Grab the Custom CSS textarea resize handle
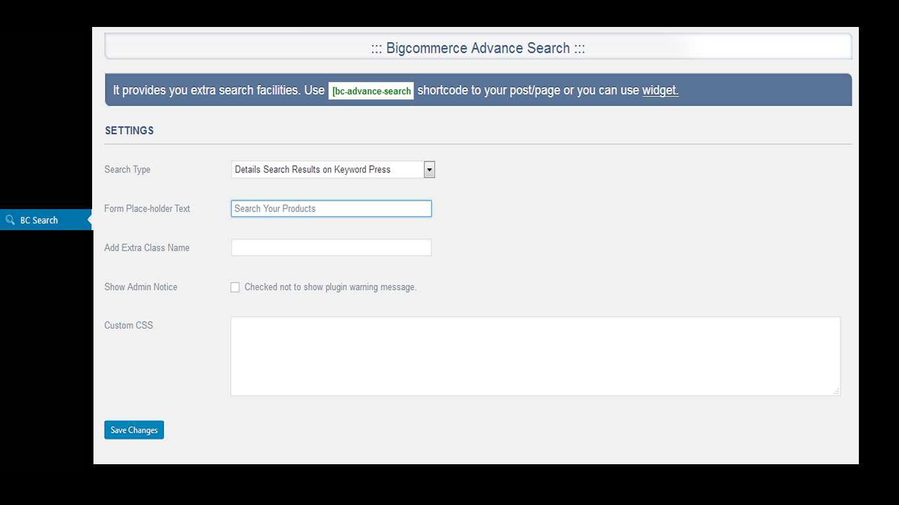Image resolution: width=899 pixels, height=505 pixels. (836, 391)
